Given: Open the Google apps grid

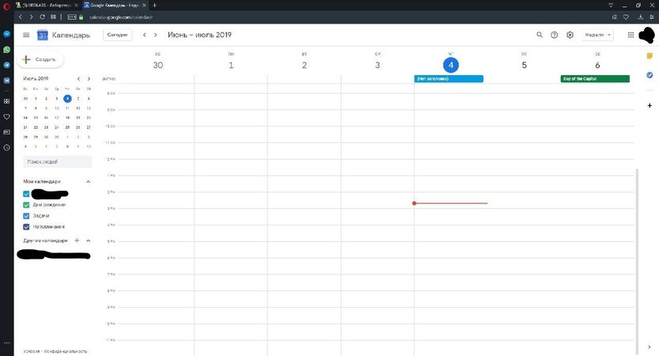Looking at the screenshot, I should click(631, 35).
